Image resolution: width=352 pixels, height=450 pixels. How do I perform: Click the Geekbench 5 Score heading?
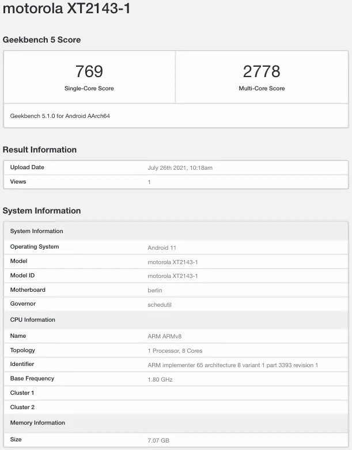(x=41, y=40)
